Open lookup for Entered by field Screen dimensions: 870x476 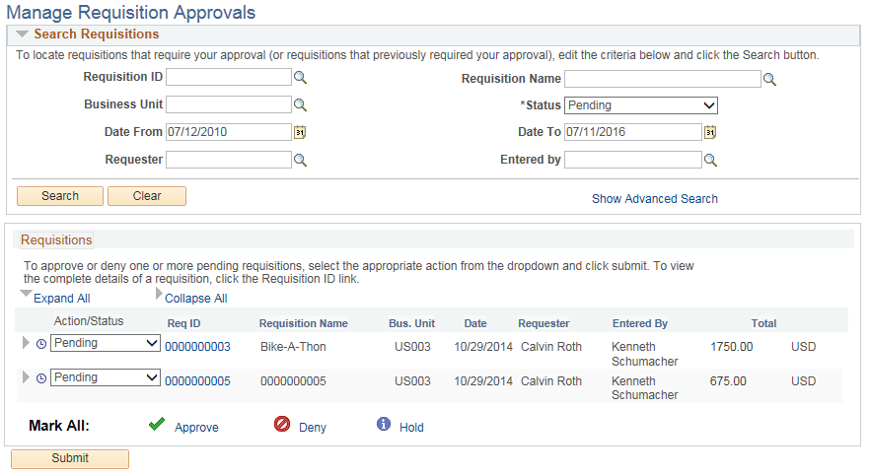click(x=710, y=160)
